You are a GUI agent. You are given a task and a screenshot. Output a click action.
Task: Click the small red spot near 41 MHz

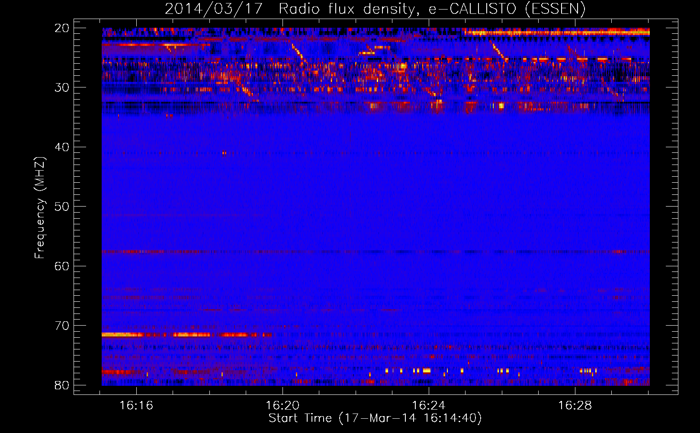[x=224, y=153]
